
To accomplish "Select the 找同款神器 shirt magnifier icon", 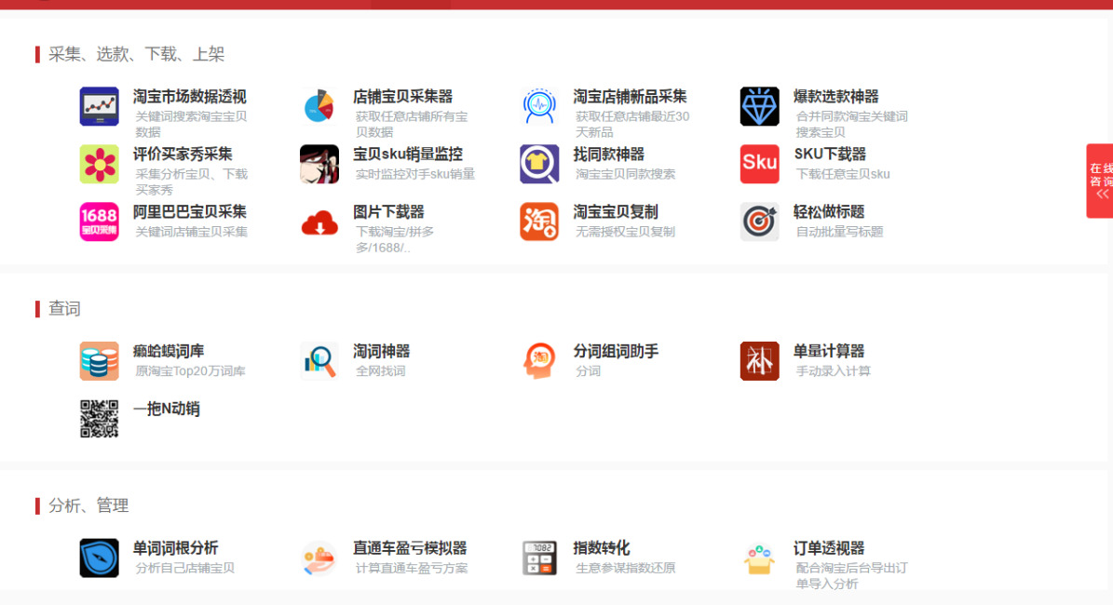I will (538, 164).
